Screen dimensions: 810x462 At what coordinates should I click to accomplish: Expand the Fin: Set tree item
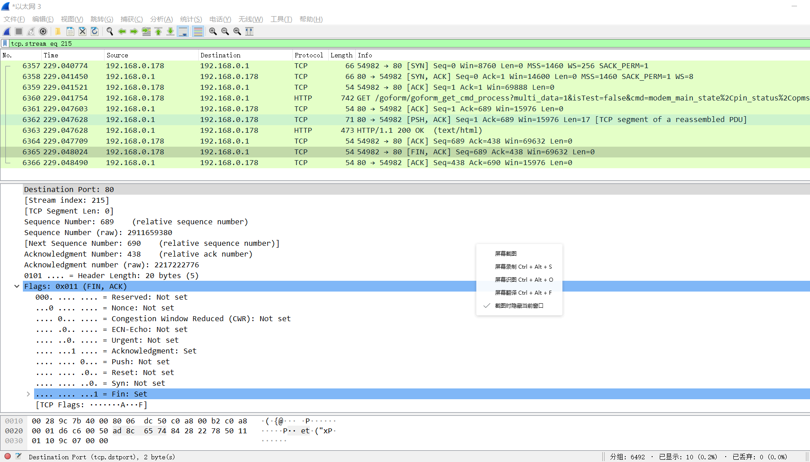click(28, 394)
